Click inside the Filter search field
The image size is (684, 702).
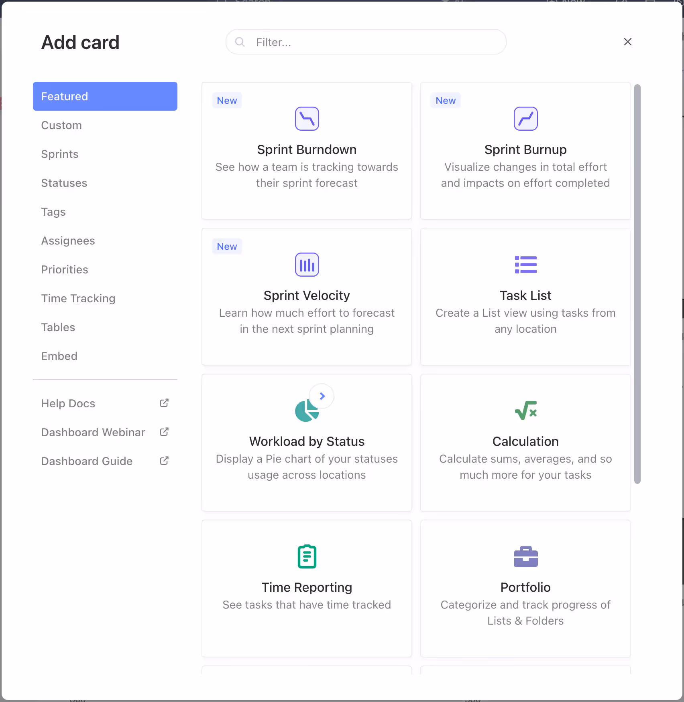365,42
